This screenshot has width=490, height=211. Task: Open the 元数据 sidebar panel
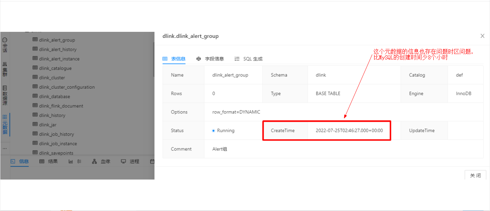pyautogui.click(x=5, y=124)
